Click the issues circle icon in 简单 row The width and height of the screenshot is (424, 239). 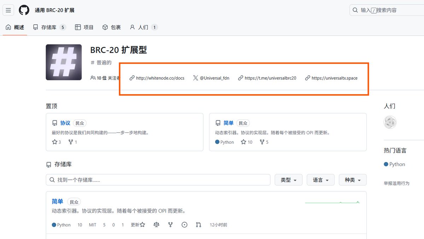184,225
